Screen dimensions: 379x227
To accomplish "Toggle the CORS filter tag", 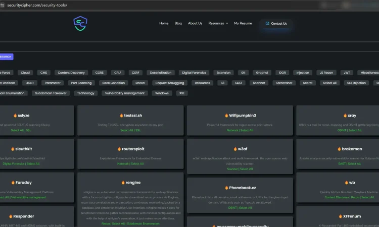I will 100,73.
